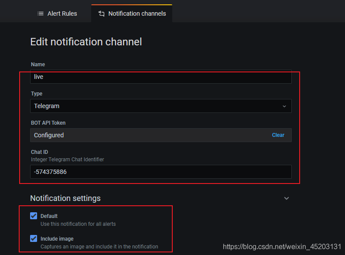Edit the Name field containing live
This screenshot has width=345, height=255.
pyautogui.click(x=161, y=77)
